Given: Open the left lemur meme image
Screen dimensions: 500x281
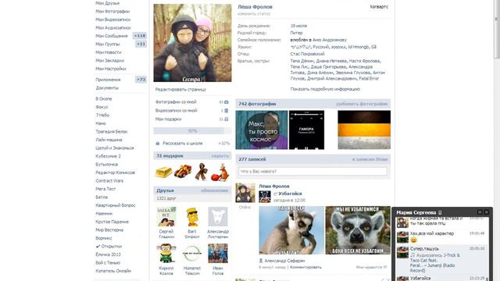Looking at the screenshot, I should pyautogui.click(x=291, y=230).
